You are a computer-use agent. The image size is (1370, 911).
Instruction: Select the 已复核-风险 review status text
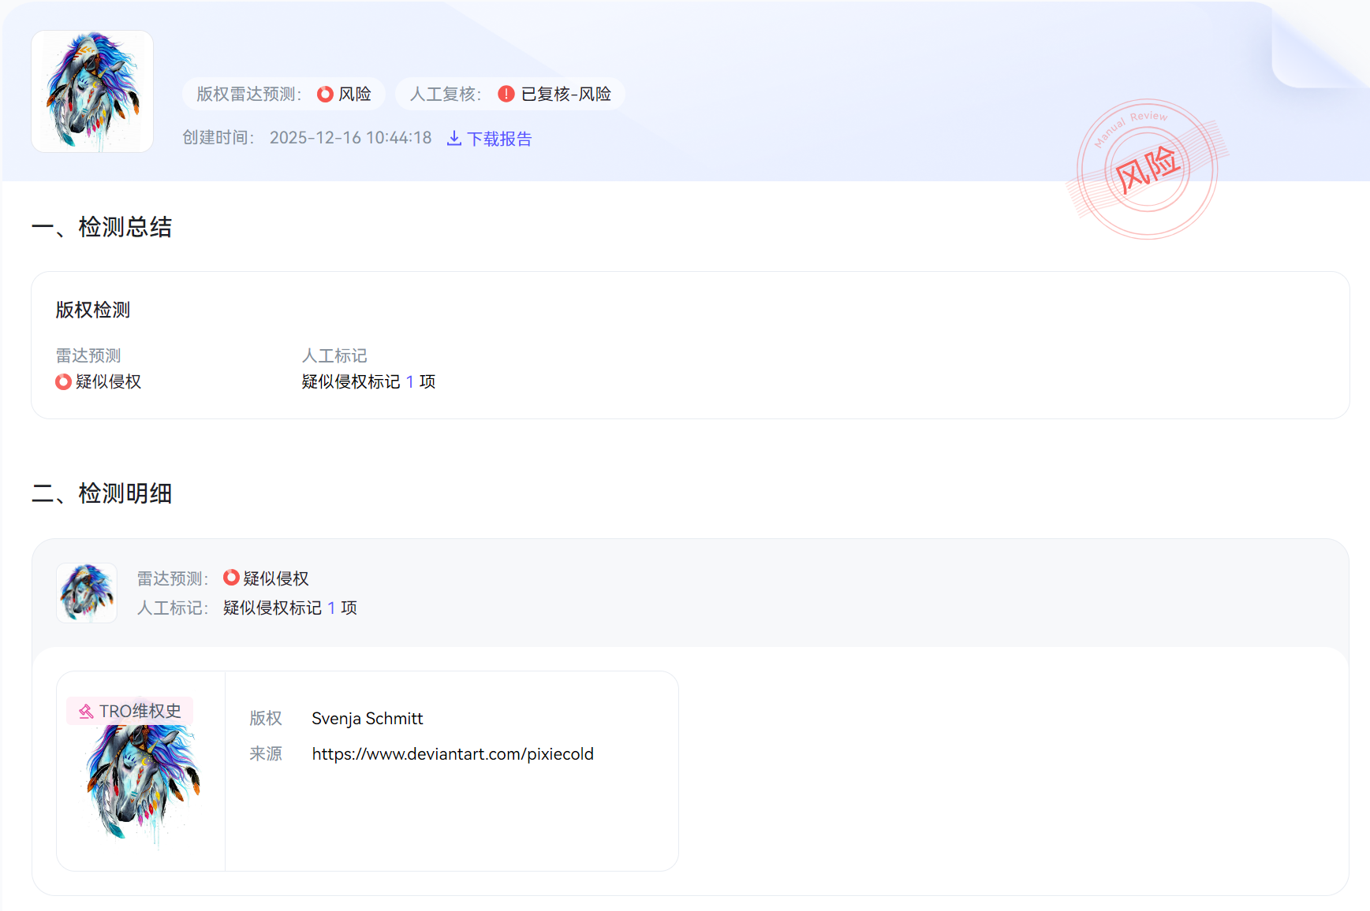tap(566, 95)
